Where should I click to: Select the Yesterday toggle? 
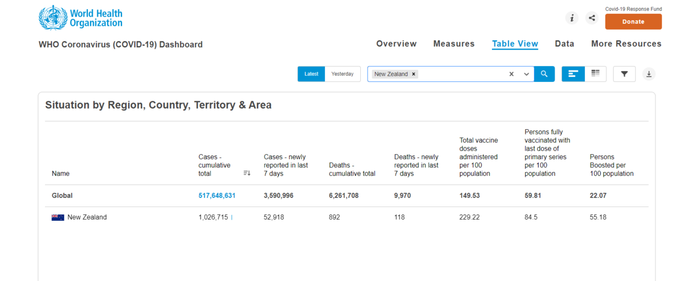[x=343, y=74]
